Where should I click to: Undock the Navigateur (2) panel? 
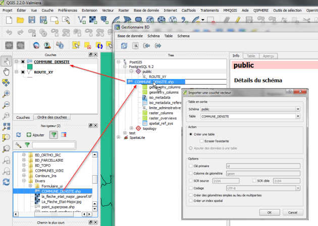coord(90,125)
